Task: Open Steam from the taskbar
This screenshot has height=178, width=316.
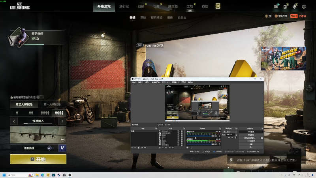Action: pyautogui.click(x=58, y=175)
